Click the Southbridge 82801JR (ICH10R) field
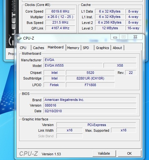The width and height of the screenshot is (149, 160). click(x=90, y=78)
